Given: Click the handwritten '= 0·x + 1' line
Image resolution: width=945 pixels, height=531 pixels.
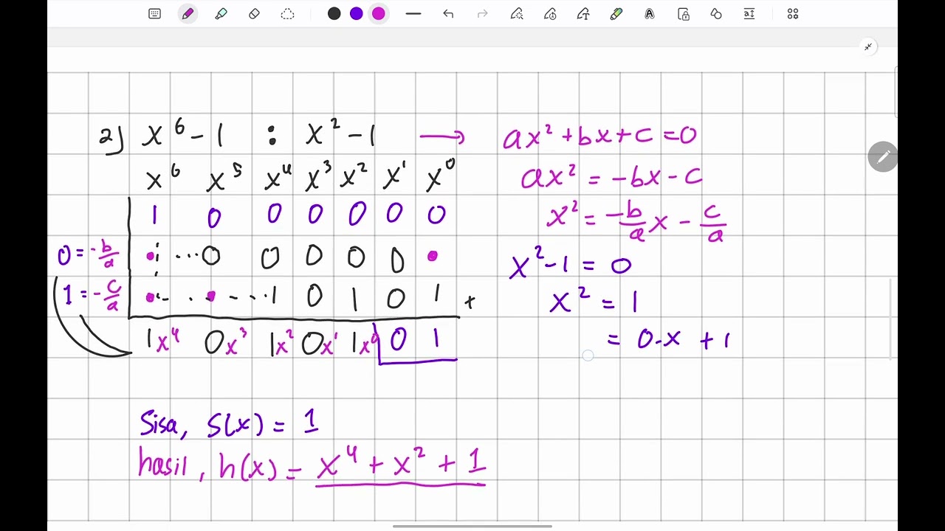Looking at the screenshot, I should pyautogui.click(x=668, y=340).
